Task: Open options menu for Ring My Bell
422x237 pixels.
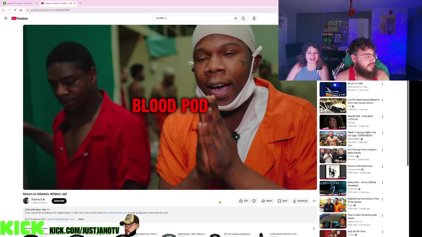Action: [382, 117]
